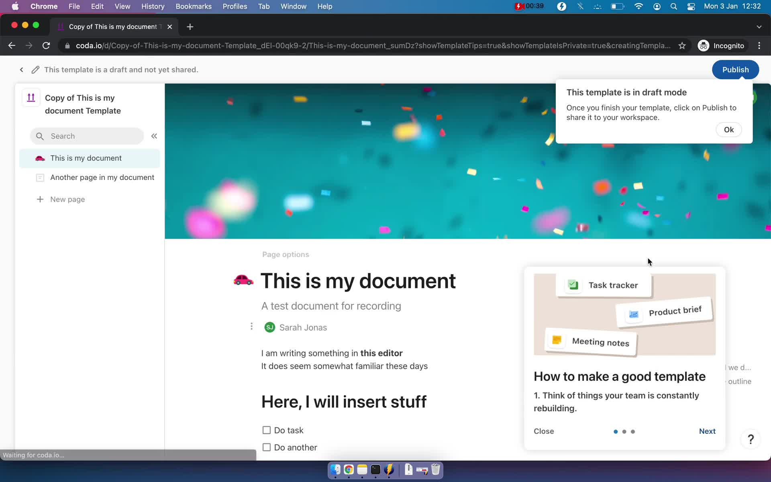Click the Page options expander

point(285,254)
